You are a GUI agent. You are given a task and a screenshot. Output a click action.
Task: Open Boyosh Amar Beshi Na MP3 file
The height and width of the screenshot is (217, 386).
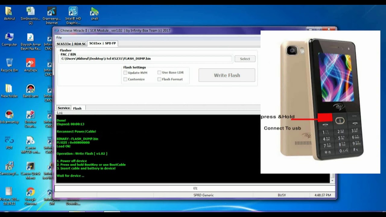point(30,42)
